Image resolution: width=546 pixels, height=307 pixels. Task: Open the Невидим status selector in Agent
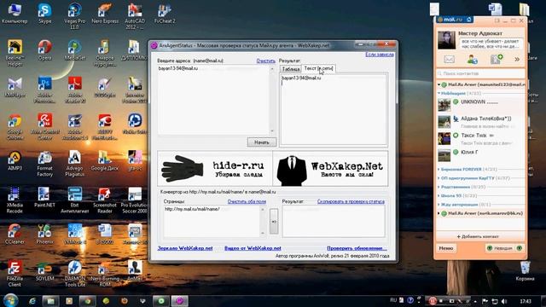point(504,248)
